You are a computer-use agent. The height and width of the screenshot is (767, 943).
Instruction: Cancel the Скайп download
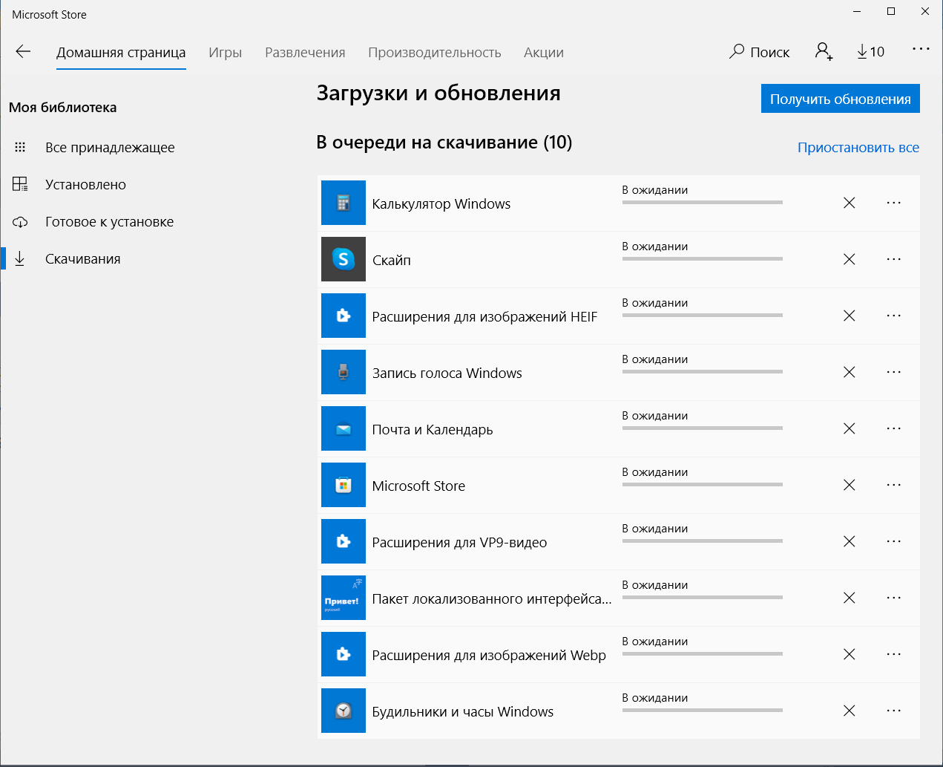pos(850,259)
